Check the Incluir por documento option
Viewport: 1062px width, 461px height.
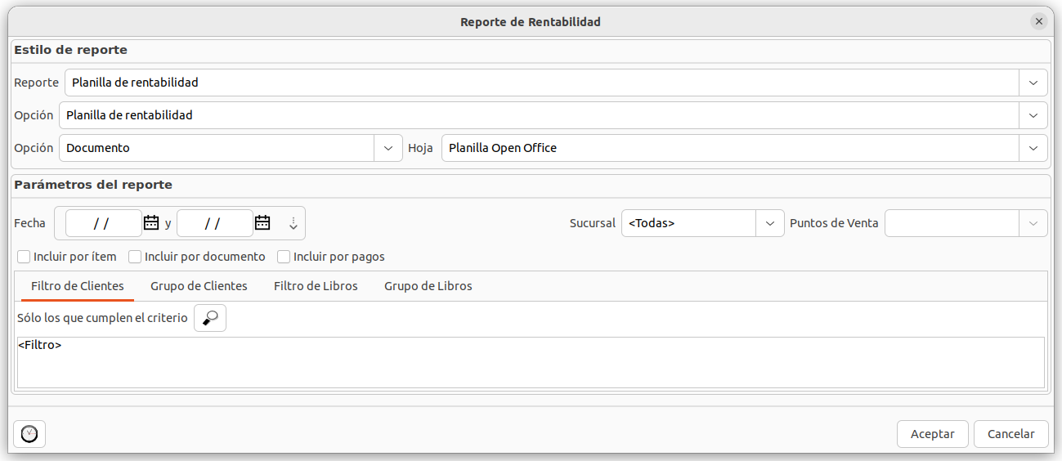pyautogui.click(x=135, y=257)
